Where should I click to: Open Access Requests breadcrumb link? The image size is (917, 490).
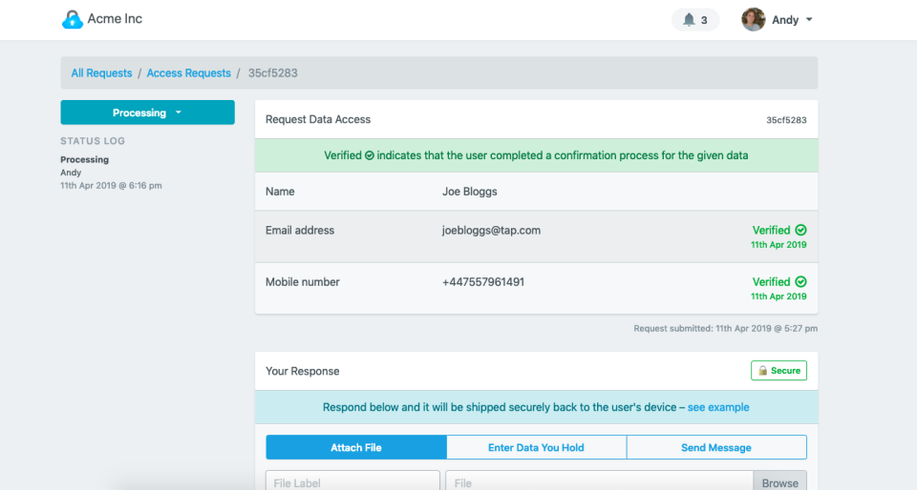(x=188, y=73)
